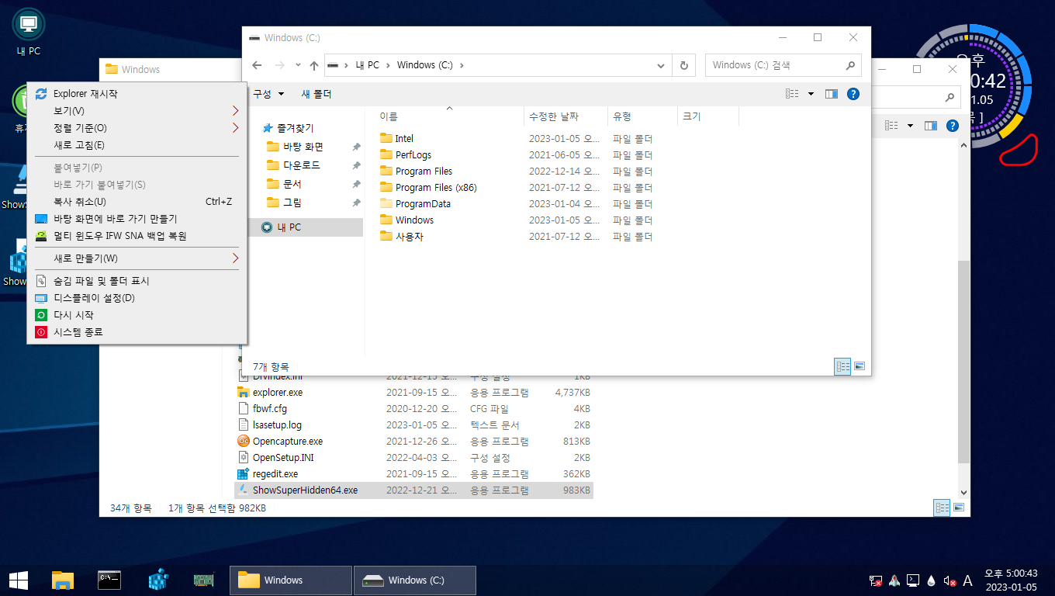The image size is (1055, 596).
Task: Choose 새로 고침(E) in the context menu
Action: 137,145
